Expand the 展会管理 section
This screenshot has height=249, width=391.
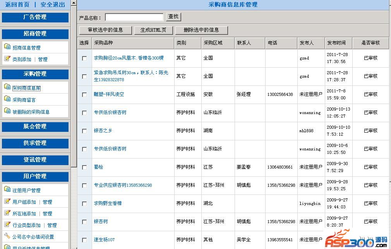pyautogui.click(x=35, y=126)
